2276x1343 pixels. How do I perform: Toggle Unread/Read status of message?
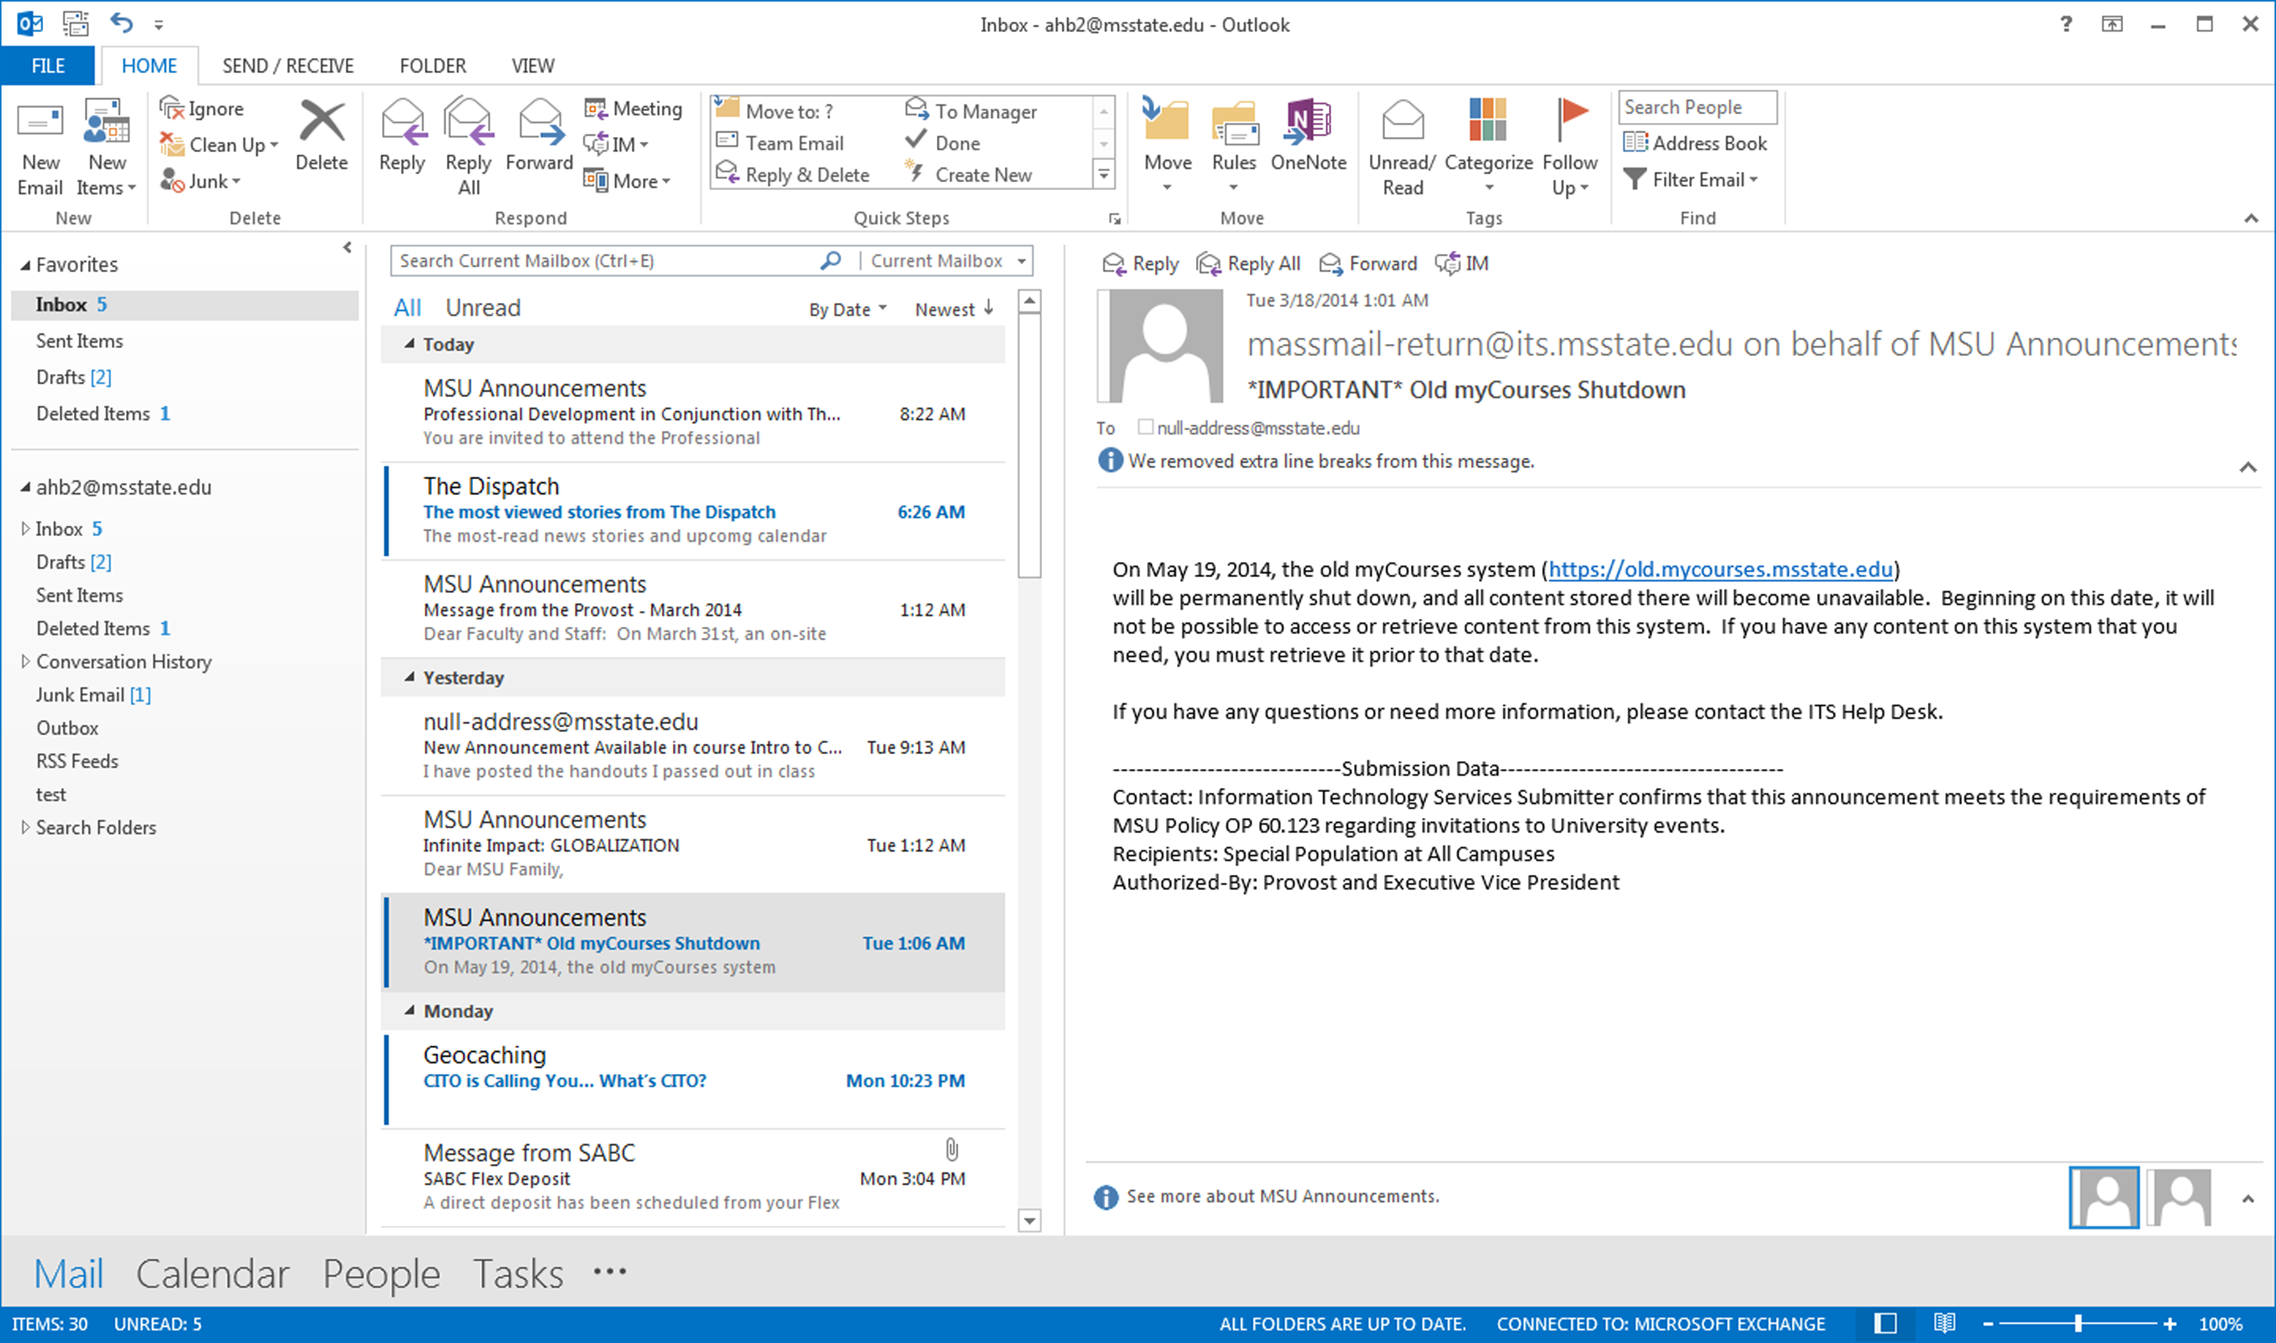(x=1402, y=147)
